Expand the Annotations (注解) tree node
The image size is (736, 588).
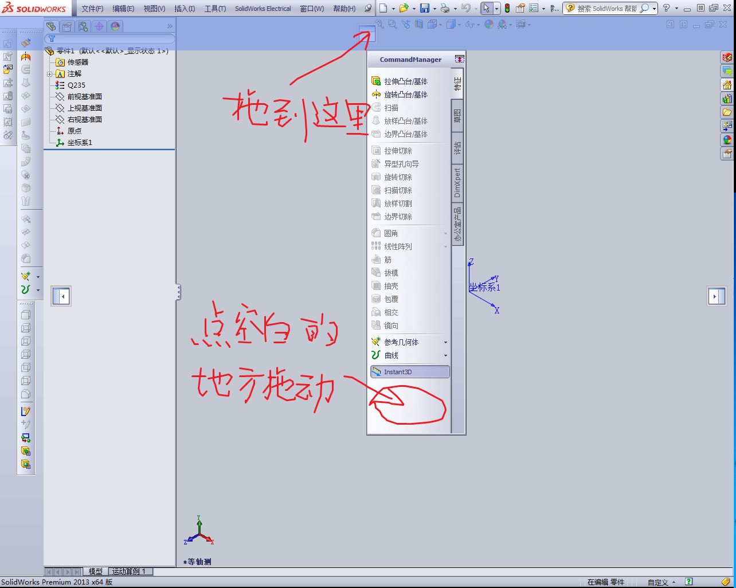pos(50,74)
